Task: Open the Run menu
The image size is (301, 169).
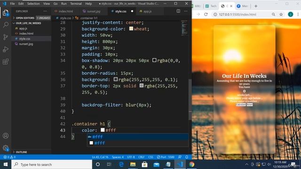Action: (x=64, y=4)
